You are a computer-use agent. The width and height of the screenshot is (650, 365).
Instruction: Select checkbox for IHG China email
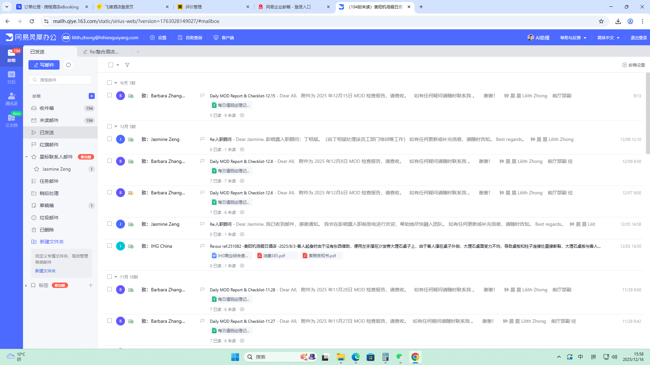pos(109,246)
